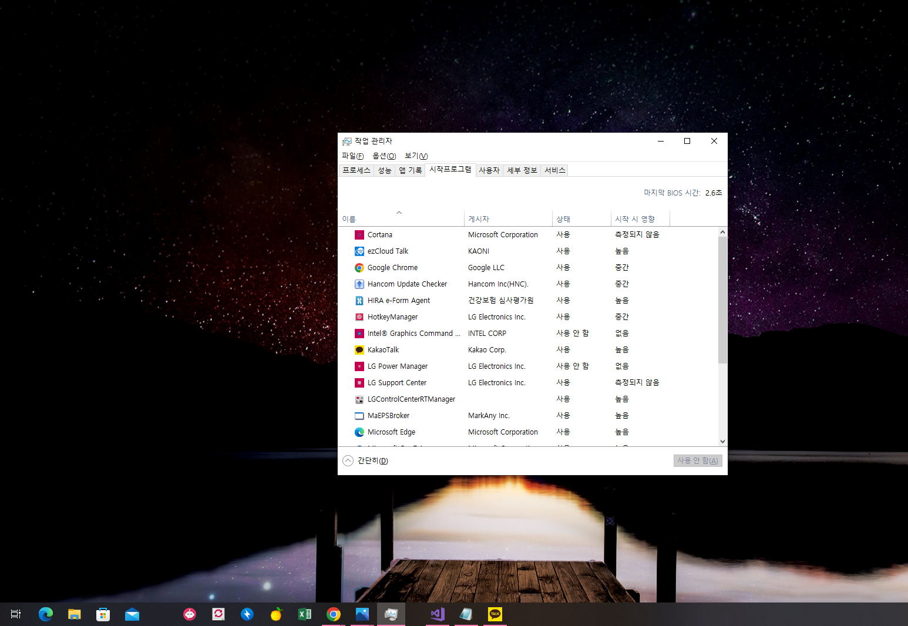908x626 pixels.
Task: Click the KakaoTalk startup entry icon
Action: pyautogui.click(x=359, y=350)
